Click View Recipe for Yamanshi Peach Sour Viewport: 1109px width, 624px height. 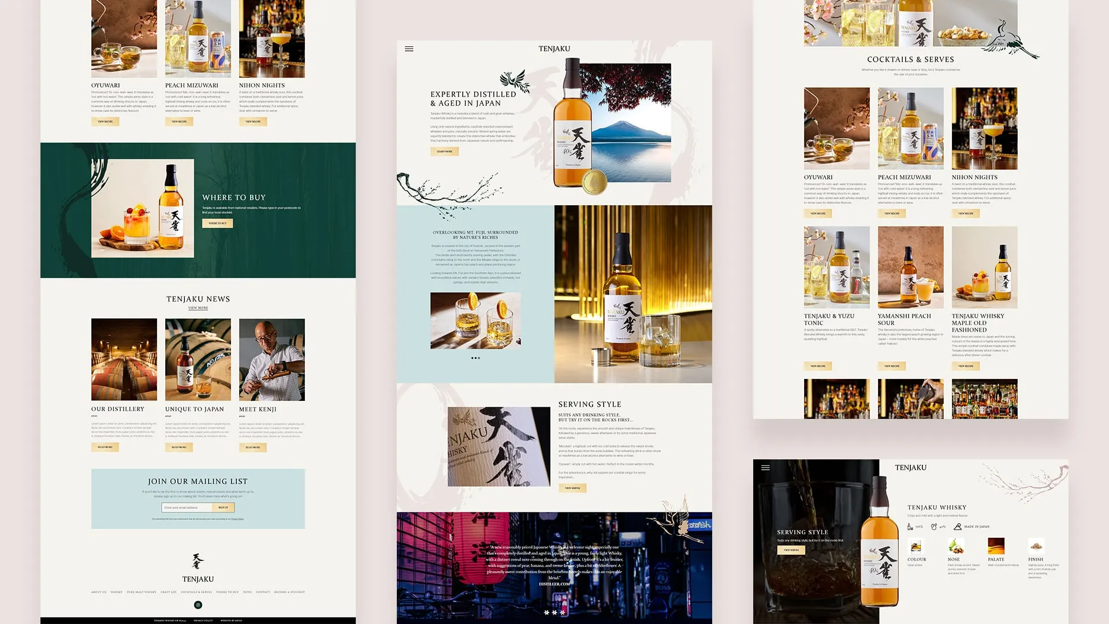(892, 366)
